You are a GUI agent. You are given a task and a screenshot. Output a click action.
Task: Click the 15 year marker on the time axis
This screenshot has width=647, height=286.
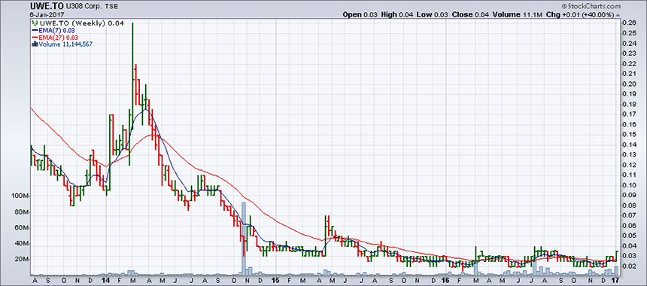pos(275,280)
